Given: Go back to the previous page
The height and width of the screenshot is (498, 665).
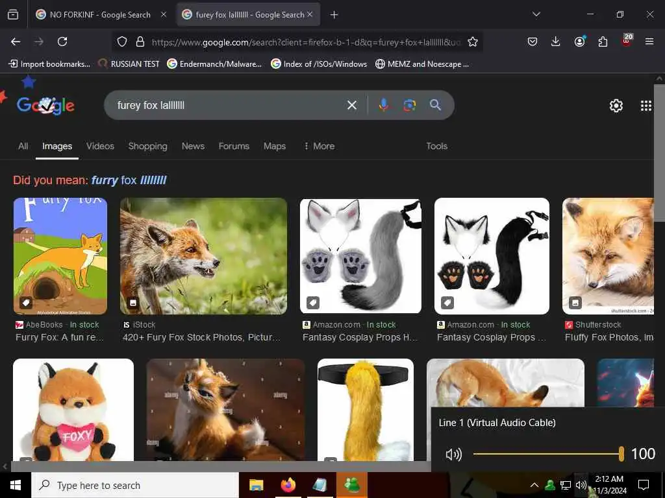Looking at the screenshot, I should [x=16, y=41].
